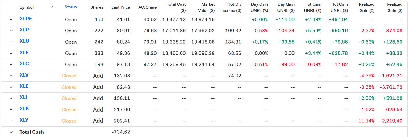This screenshot has width=408, height=137.
Task: Select XLP total cost 17,011.86
Action: point(174,31)
